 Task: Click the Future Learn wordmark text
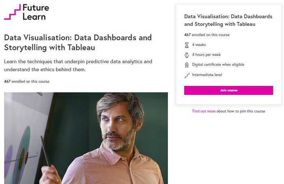(x=36, y=12)
